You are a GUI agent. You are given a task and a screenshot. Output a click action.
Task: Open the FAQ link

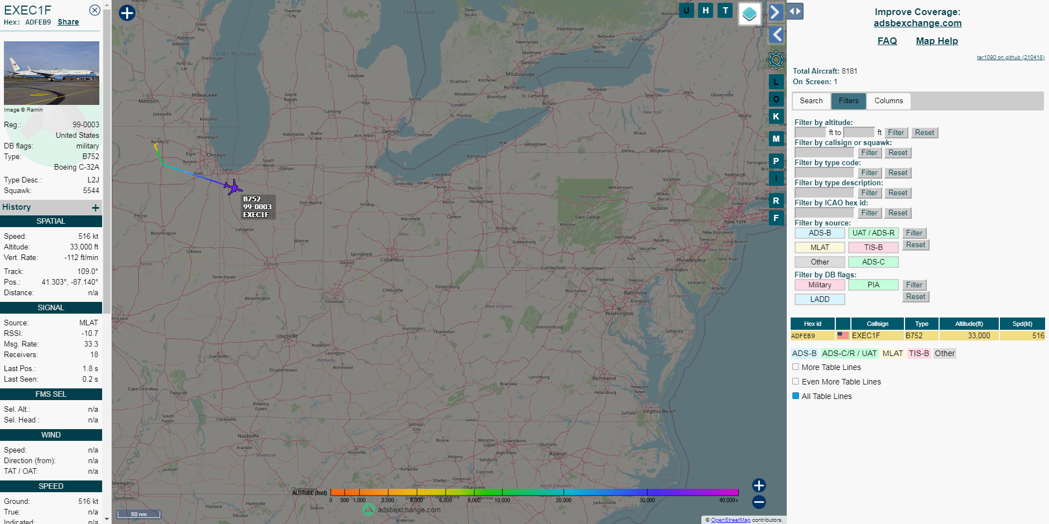tap(887, 41)
